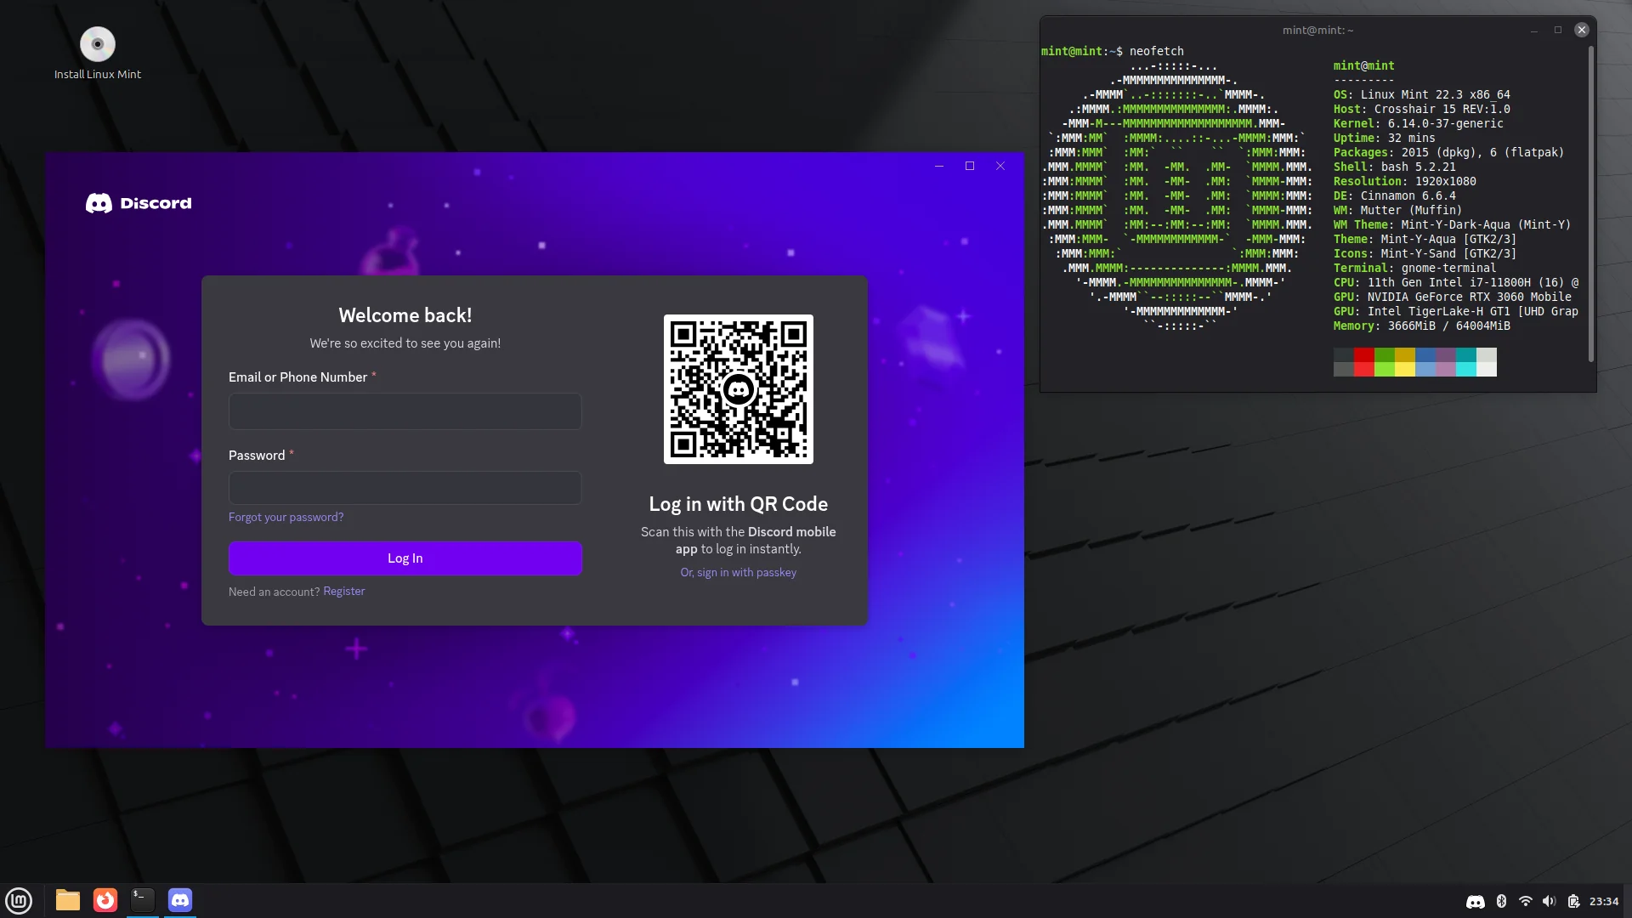
Task: Click the 'Shell: bash 5.2.21' line
Action: coord(1395,167)
